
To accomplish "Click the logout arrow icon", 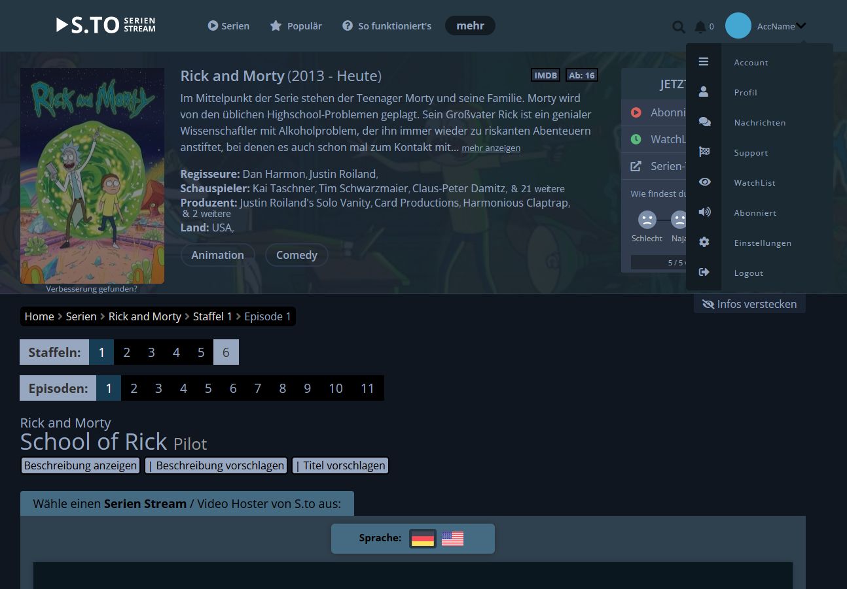I will pos(704,273).
